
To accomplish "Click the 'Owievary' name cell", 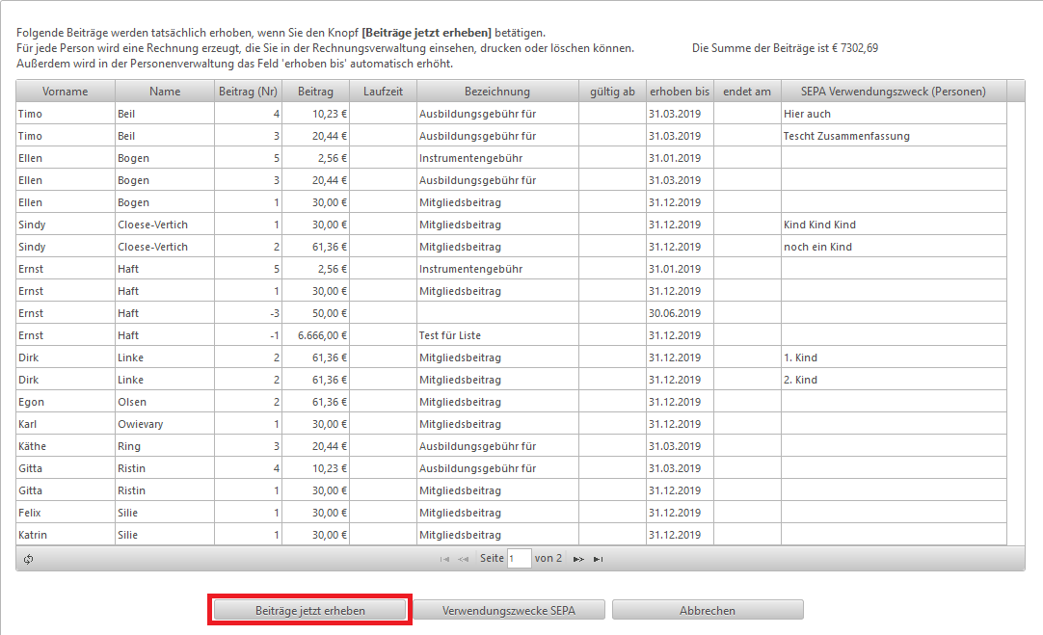I will tap(165, 424).
